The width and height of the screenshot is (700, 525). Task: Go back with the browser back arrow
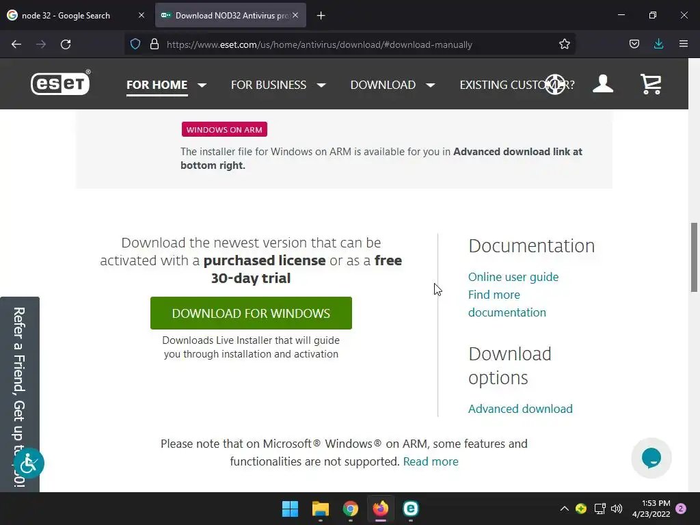pos(16,44)
